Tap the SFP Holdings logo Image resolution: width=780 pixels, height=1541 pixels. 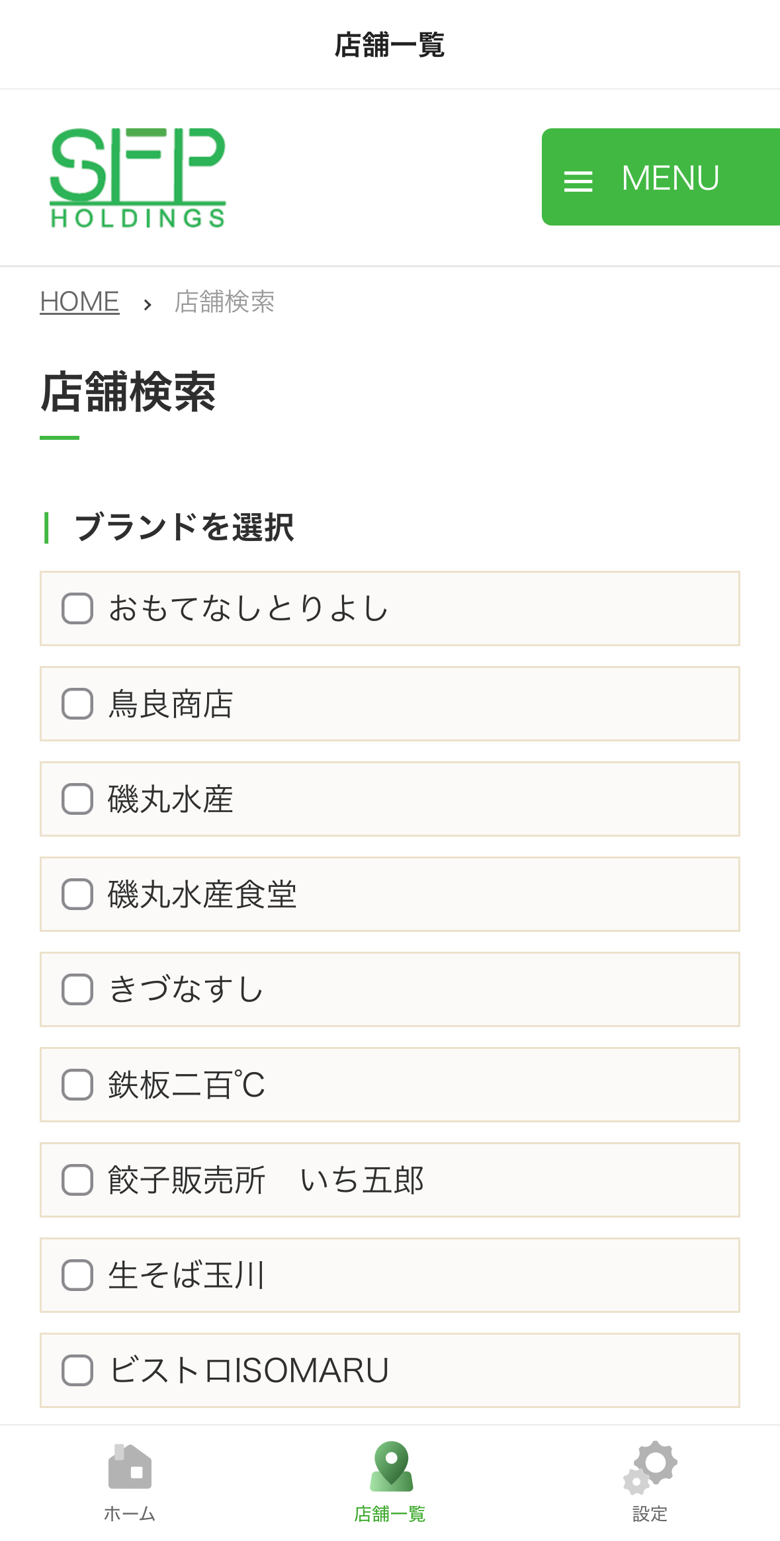pyautogui.click(x=138, y=178)
